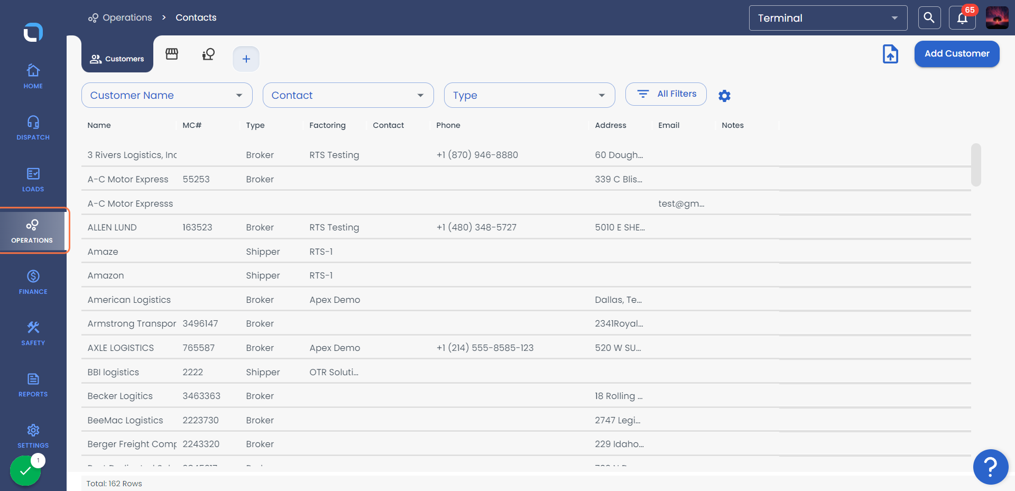This screenshot has width=1015, height=491.
Task: Open the Reports sidebar icon
Action: (x=33, y=378)
